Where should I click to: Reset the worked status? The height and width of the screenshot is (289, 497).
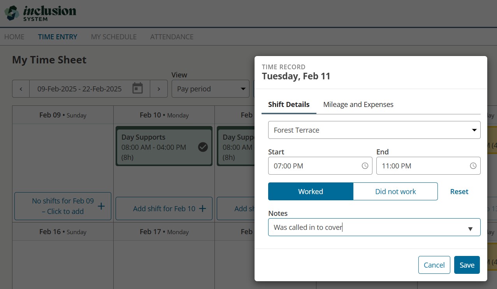point(459,191)
